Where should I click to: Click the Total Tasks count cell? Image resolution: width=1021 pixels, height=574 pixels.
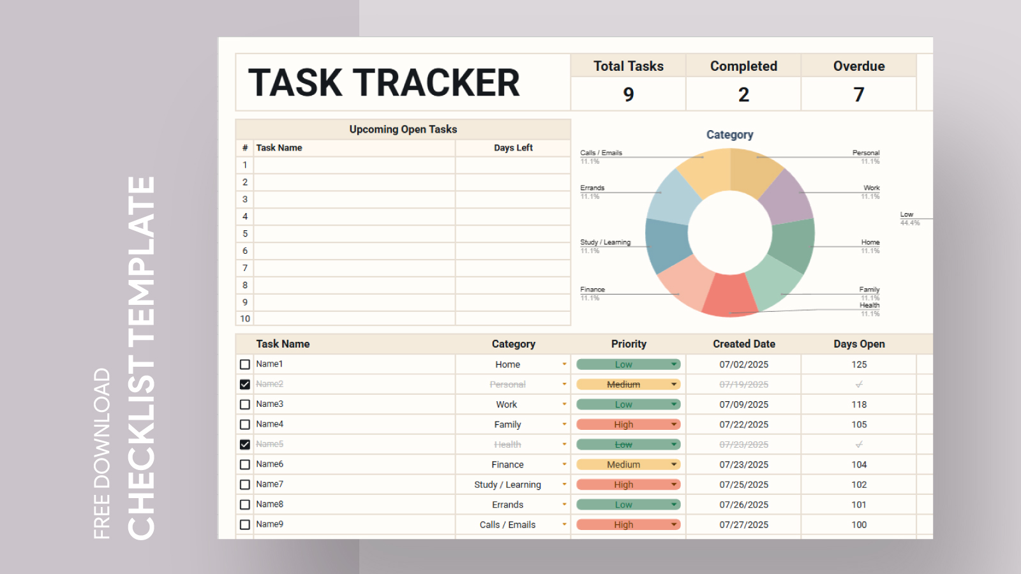click(628, 94)
